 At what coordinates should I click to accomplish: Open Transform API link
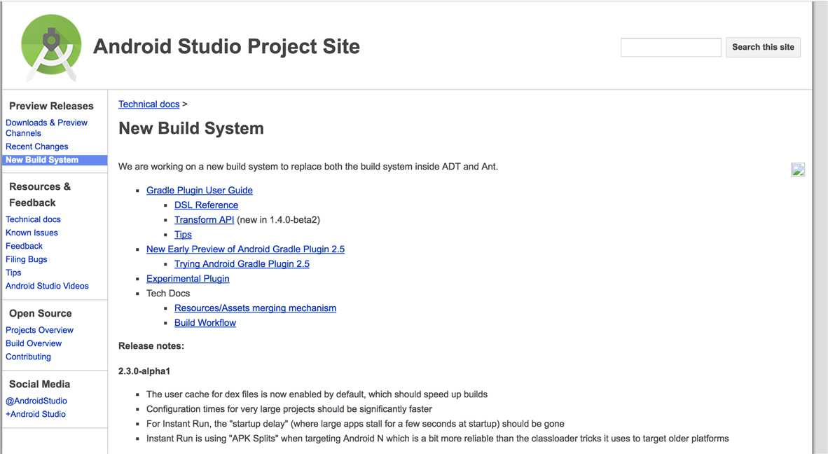click(x=205, y=219)
